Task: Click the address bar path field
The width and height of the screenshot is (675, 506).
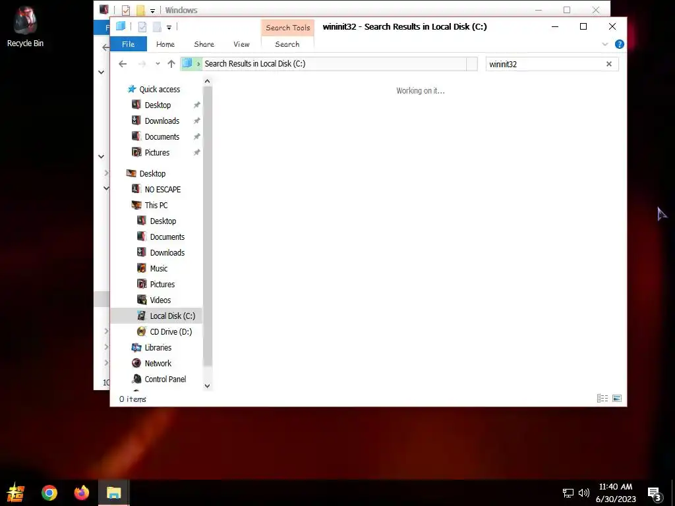Action: (x=323, y=64)
